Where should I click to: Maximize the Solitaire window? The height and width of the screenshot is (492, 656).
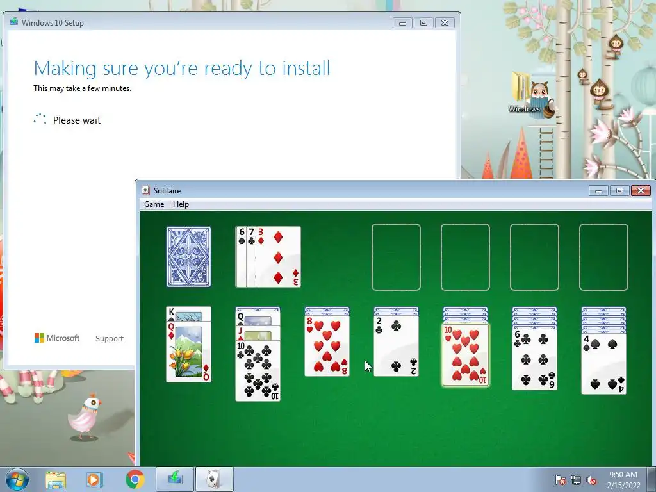619,191
